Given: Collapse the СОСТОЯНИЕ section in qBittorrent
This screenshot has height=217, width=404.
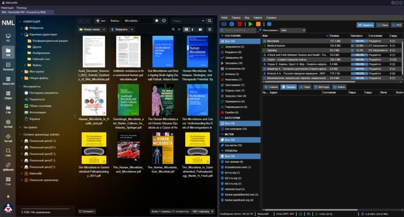Looking at the screenshot, I should pyautogui.click(x=222, y=36).
